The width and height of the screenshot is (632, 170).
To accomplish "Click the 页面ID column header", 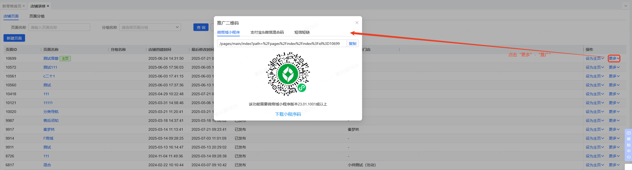I will click(11, 49).
